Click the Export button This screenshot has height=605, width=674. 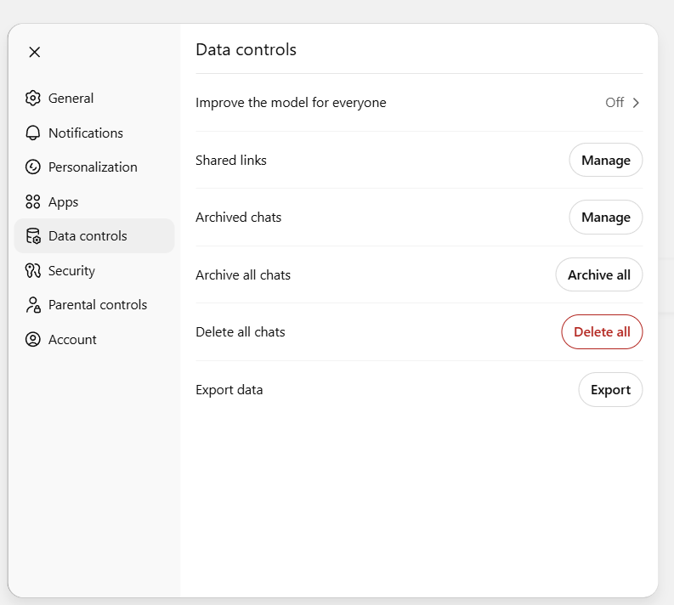(x=610, y=389)
